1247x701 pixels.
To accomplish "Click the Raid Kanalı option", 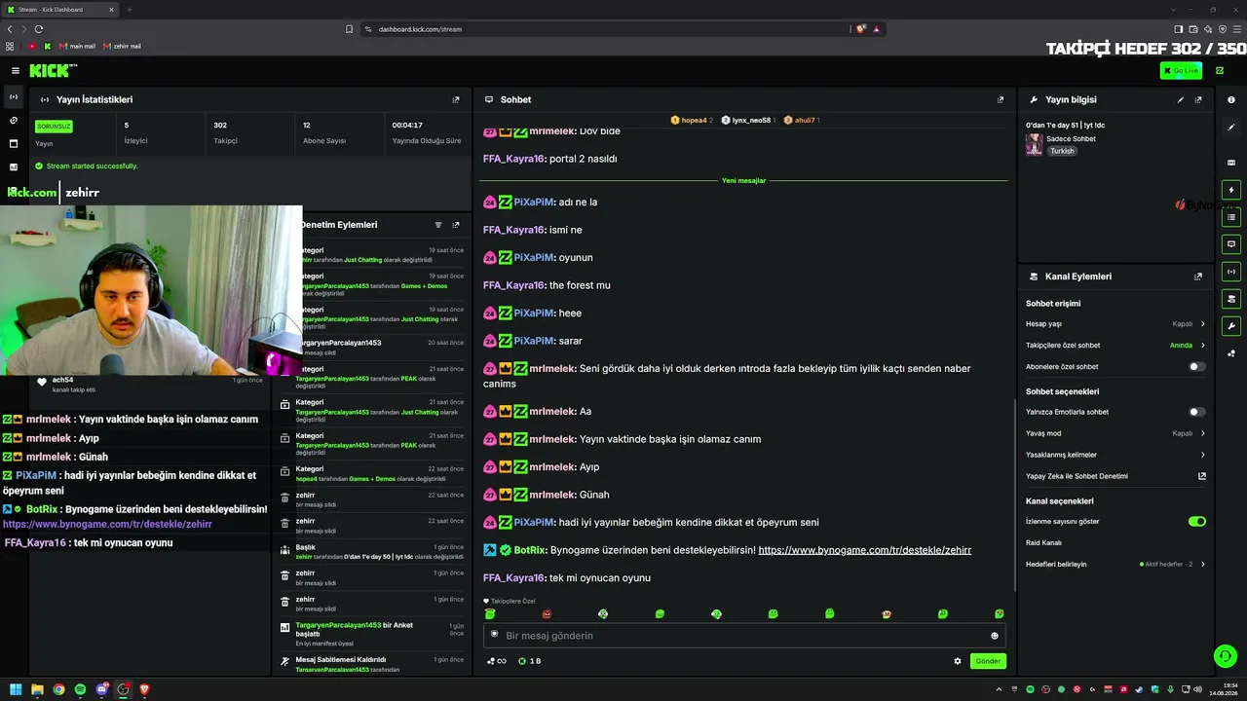I will click(1043, 542).
